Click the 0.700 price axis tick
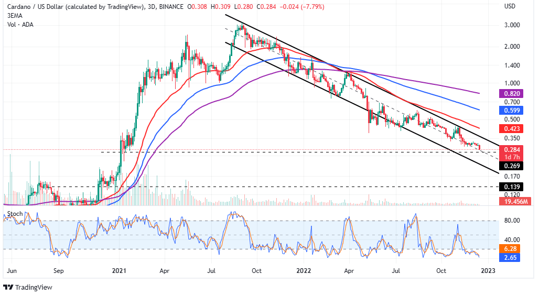The image size is (539, 296). 512,102
